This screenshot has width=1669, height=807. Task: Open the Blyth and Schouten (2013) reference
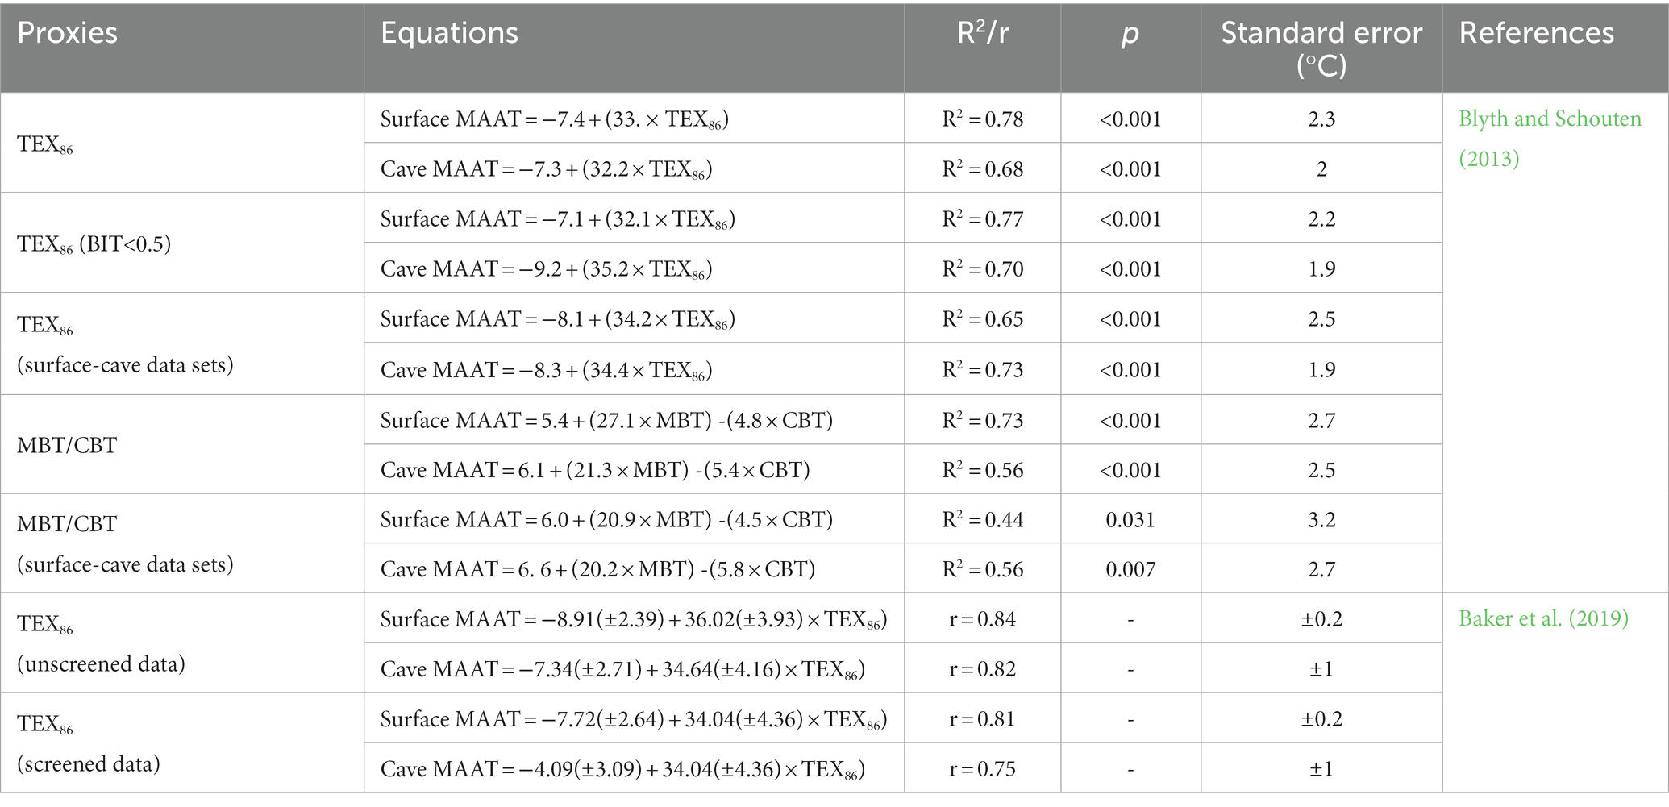coord(1550,138)
